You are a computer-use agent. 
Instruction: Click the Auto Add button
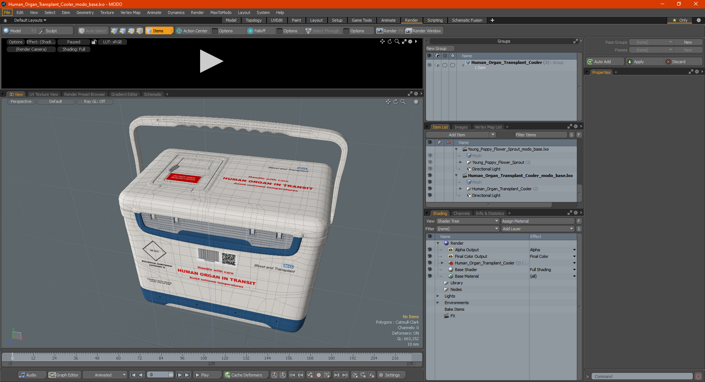tap(605, 62)
